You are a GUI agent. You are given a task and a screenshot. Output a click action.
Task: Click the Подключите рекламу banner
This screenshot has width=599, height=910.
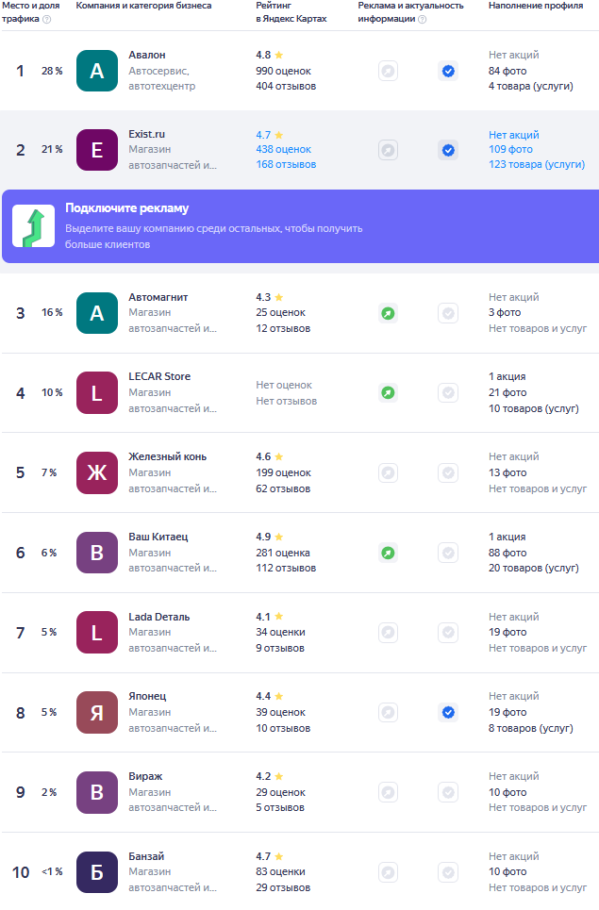[x=299, y=226]
